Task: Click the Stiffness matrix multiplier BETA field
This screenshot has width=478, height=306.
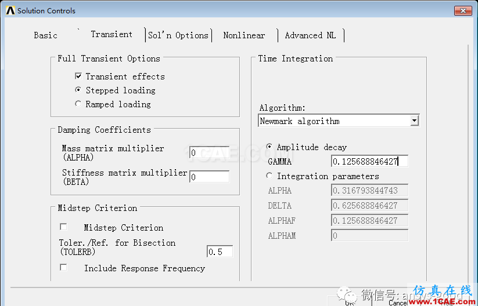Action: [x=210, y=177]
